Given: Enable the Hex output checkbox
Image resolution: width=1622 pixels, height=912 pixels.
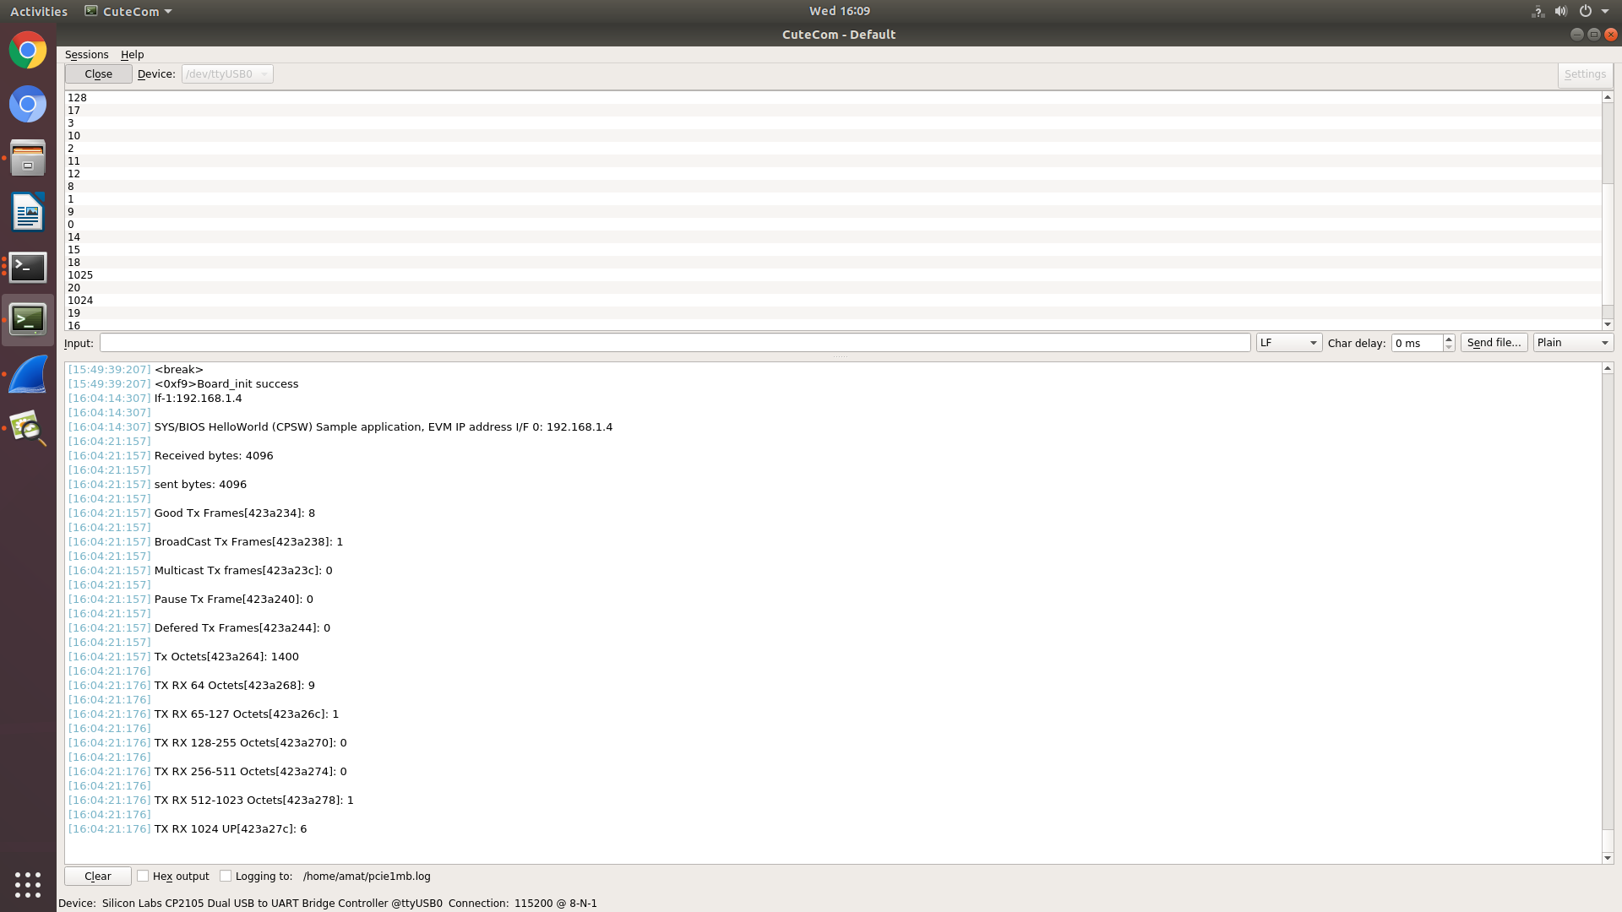Looking at the screenshot, I should coord(143,876).
